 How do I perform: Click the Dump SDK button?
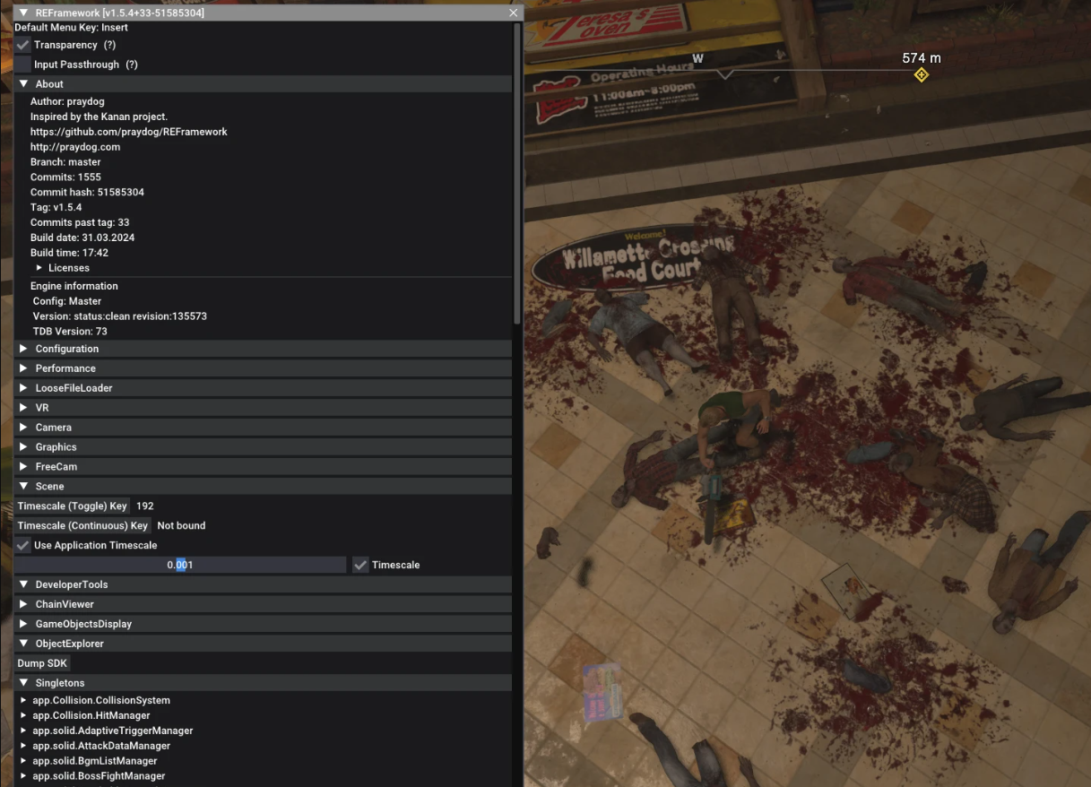pyautogui.click(x=42, y=663)
